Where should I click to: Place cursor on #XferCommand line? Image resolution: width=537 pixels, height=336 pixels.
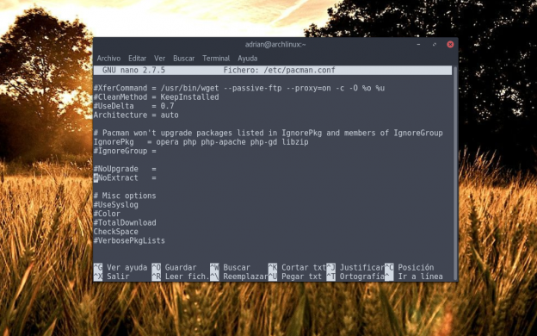pyautogui.click(x=239, y=88)
